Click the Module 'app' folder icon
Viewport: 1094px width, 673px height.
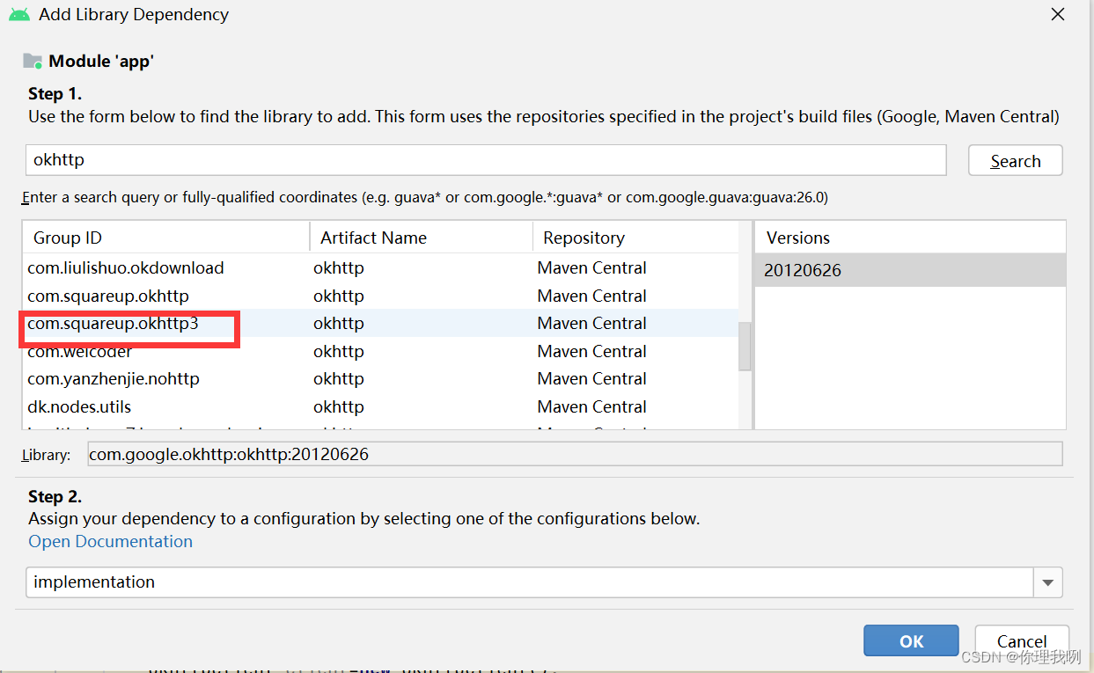32,60
